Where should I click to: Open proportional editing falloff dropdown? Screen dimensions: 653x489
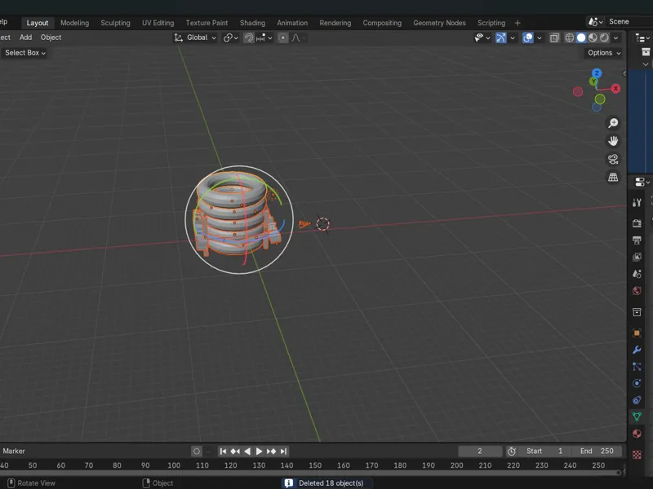pyautogui.click(x=299, y=37)
